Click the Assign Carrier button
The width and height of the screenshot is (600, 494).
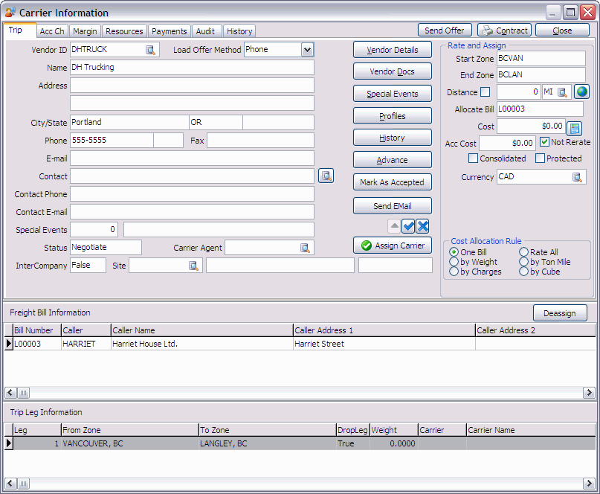[393, 246]
